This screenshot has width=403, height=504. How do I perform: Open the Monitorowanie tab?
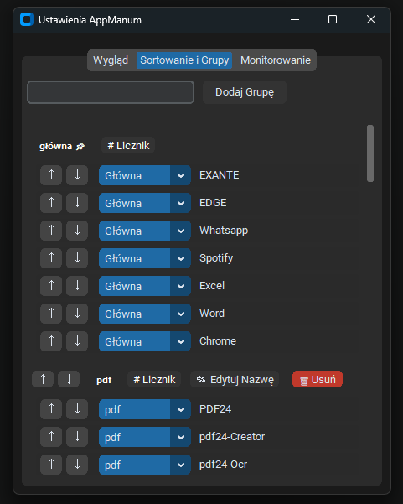pyautogui.click(x=276, y=60)
